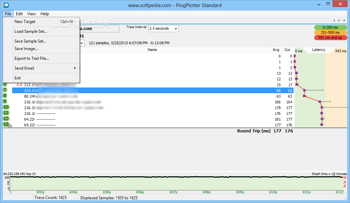The height and width of the screenshot is (203, 350).
Task: Click the Trace Count 1625 status entry
Action: click(50, 198)
